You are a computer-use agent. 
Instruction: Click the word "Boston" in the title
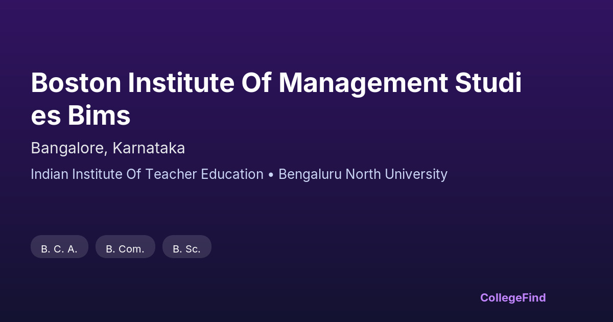pos(76,83)
